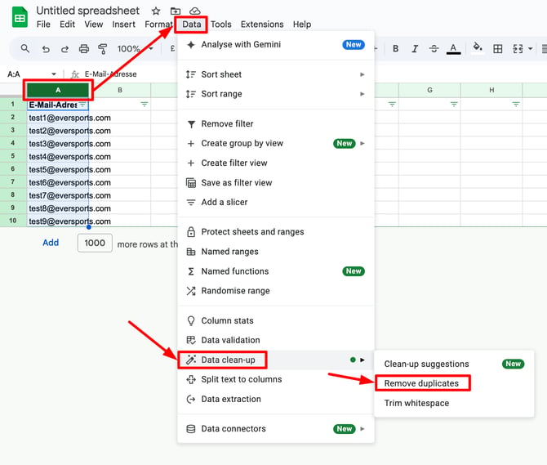Toggle bold formatting
Screen dimensions: 547x465
(x=396, y=49)
